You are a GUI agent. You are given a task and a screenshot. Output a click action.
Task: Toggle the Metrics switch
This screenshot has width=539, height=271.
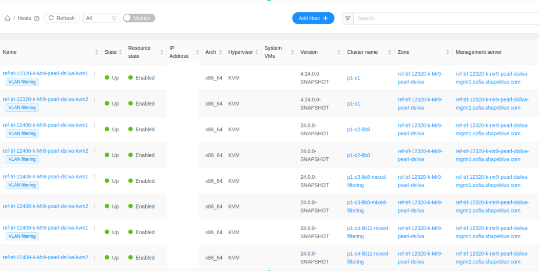pyautogui.click(x=139, y=18)
